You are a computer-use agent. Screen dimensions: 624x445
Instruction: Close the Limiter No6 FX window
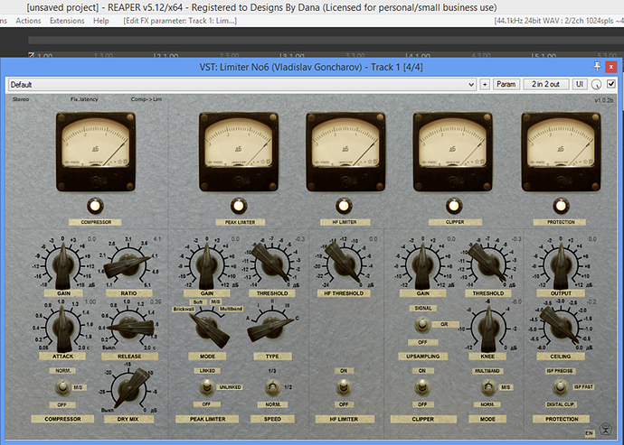point(610,67)
